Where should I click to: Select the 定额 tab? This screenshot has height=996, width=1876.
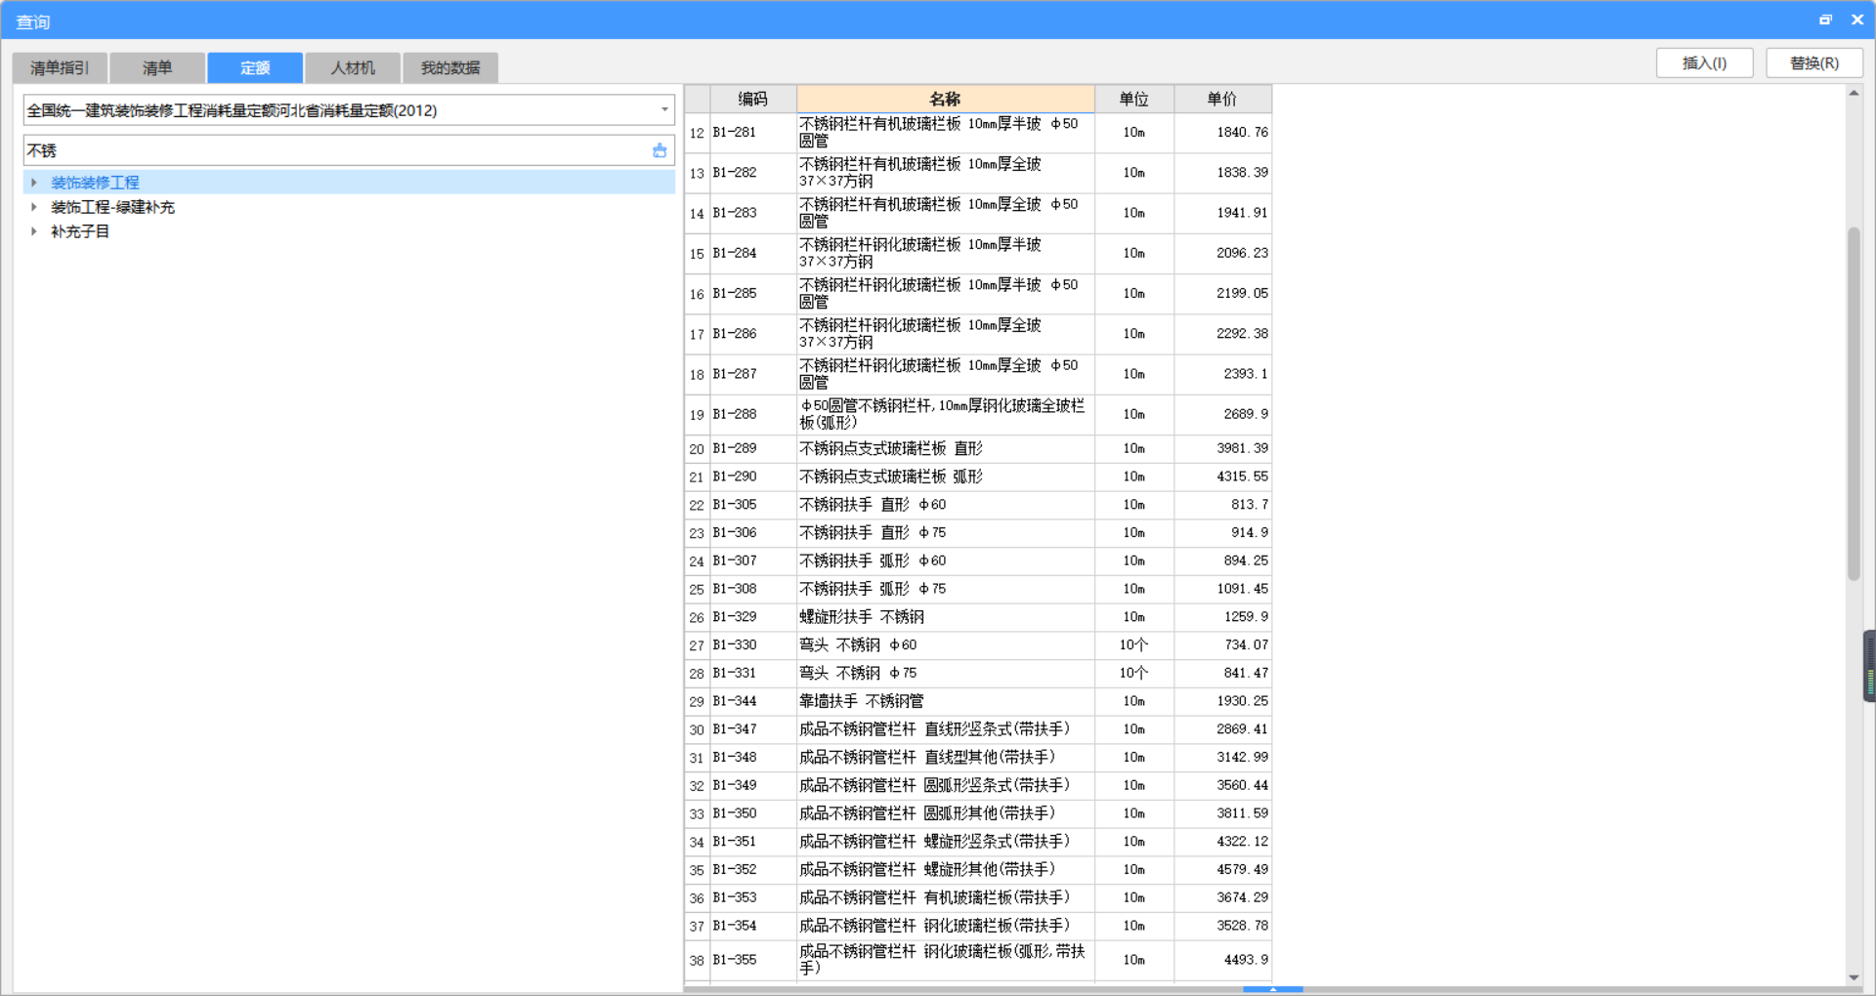tap(255, 67)
